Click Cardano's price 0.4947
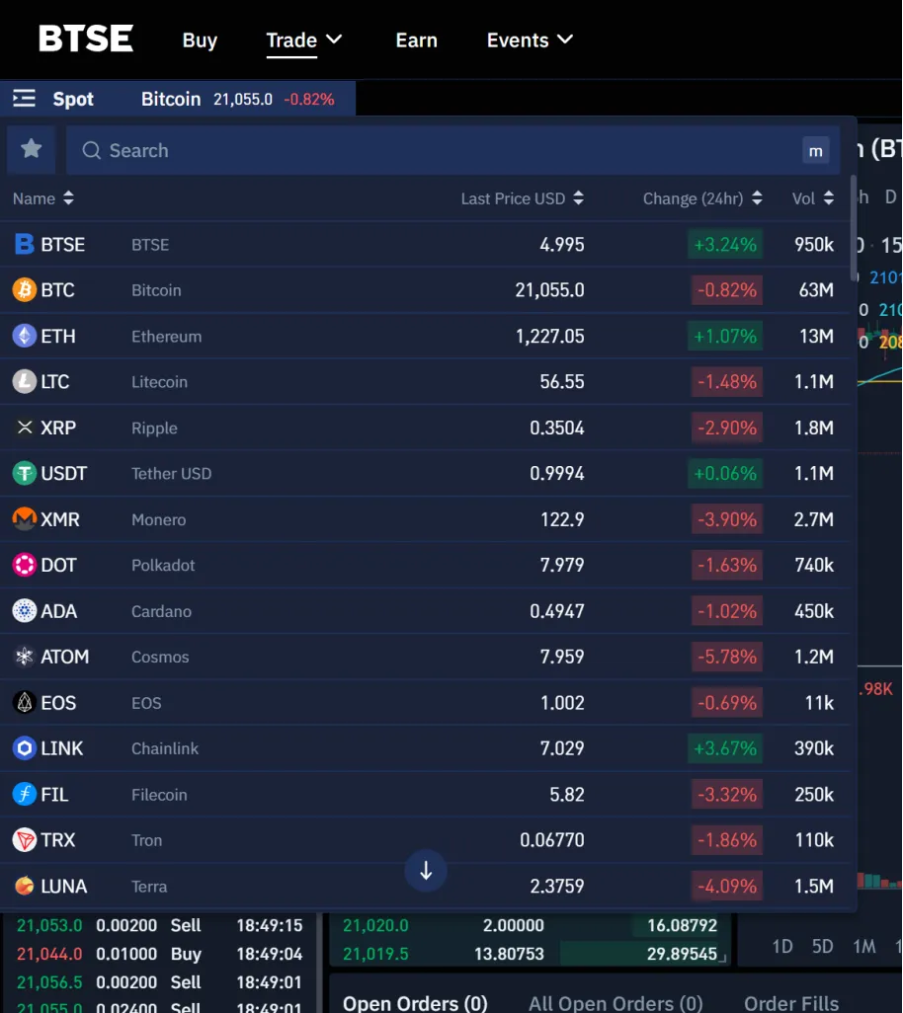This screenshot has height=1013, width=903. pyautogui.click(x=556, y=610)
